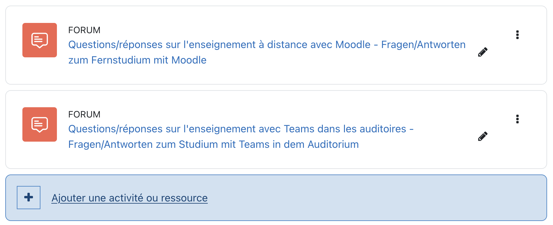The width and height of the screenshot is (553, 225).
Task: Expand the vertical ellipsis options on the first forum card
Action: click(x=518, y=35)
